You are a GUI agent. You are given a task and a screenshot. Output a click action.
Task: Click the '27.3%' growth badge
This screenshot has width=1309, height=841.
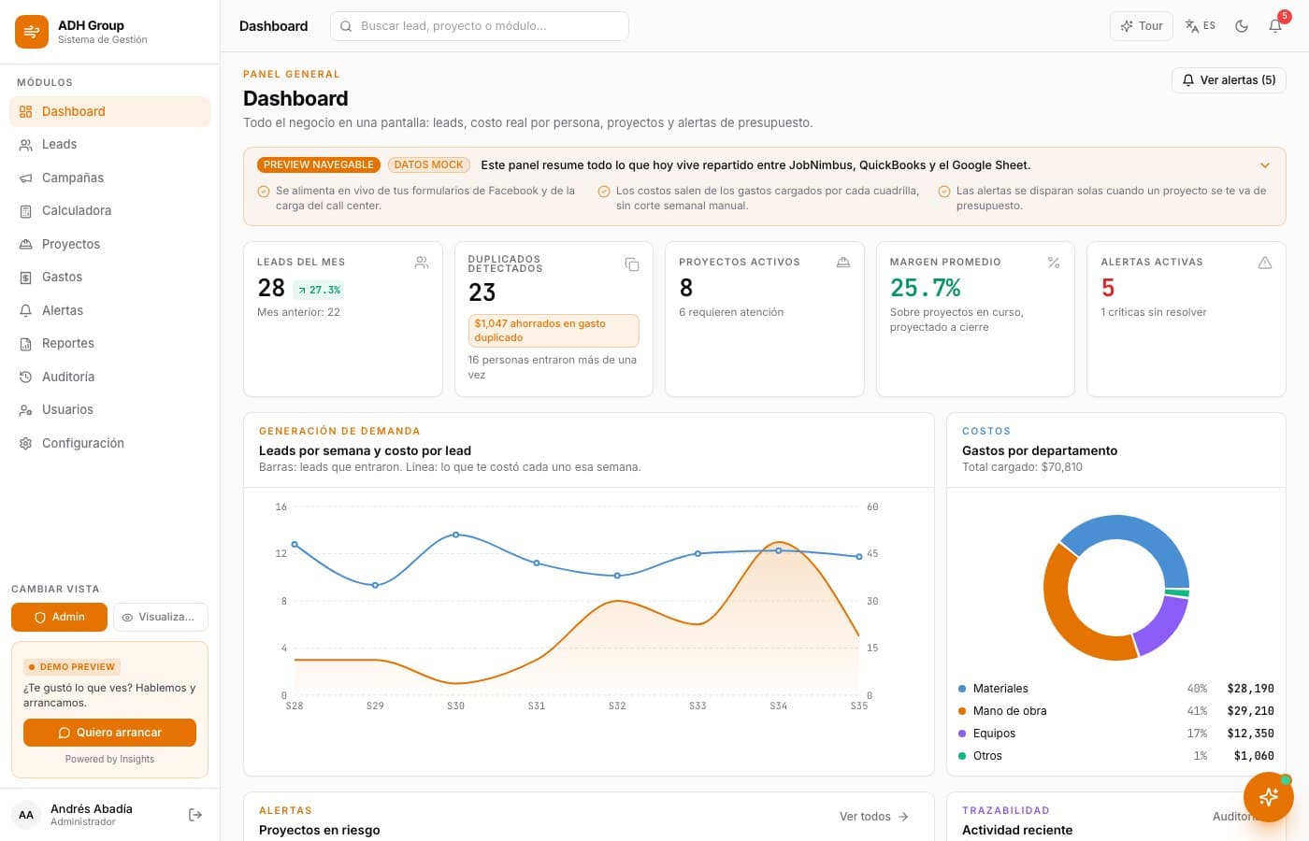point(319,290)
